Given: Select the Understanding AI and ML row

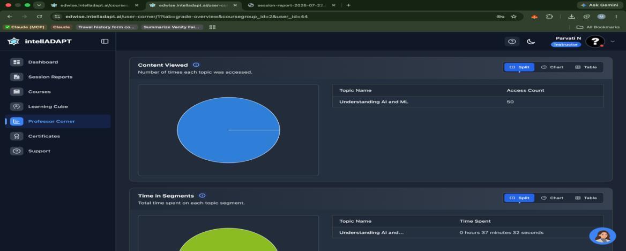Looking at the screenshot, I should (468, 102).
